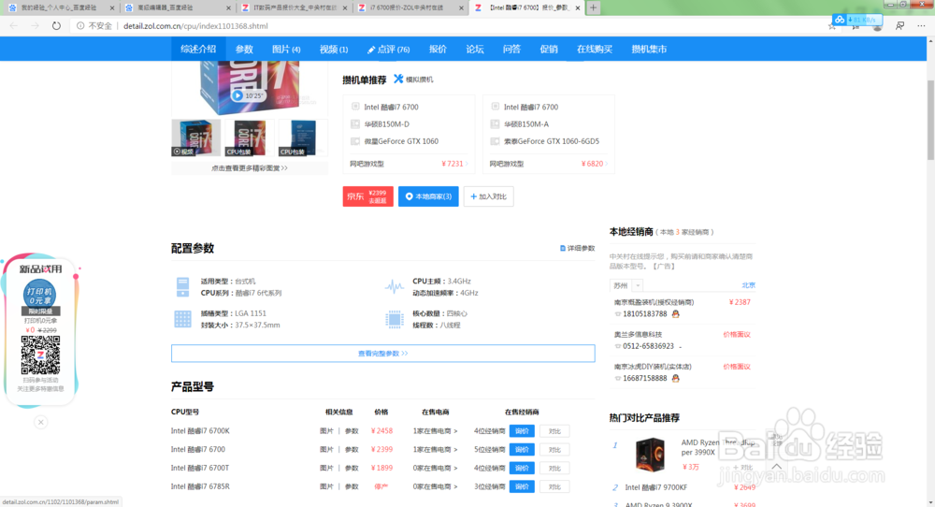Open the browser three-dot settings menu
935x507 pixels.
coord(921,25)
